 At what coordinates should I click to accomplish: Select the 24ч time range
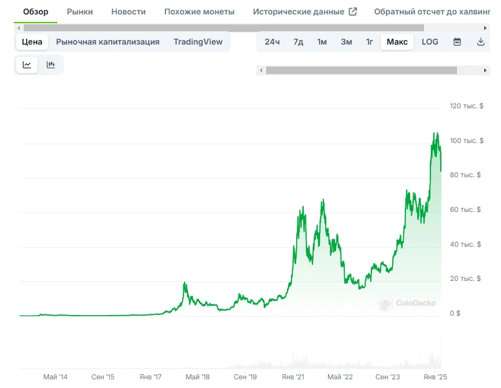pos(272,42)
